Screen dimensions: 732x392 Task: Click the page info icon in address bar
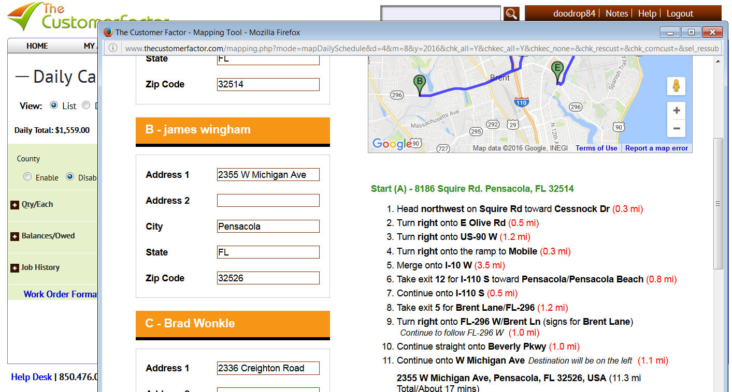tap(113, 49)
